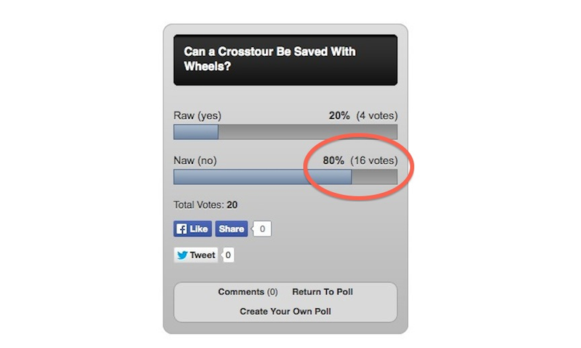Click the Create Your Own Poll link
The height and width of the screenshot is (348, 581).
(285, 312)
